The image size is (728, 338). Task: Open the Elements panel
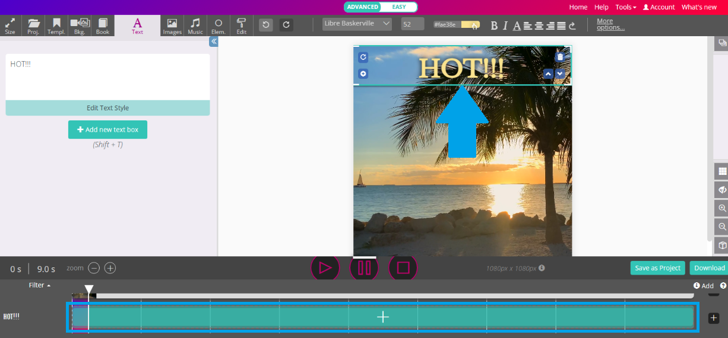tap(219, 26)
